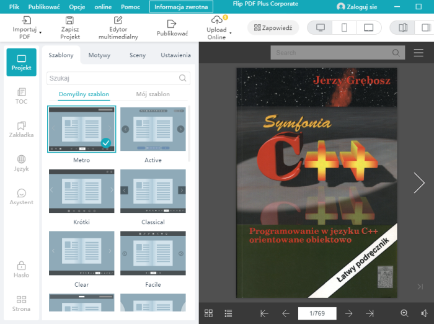Click the Symfonia C++ book cover page
The width and height of the screenshot is (434, 324).
click(x=317, y=183)
